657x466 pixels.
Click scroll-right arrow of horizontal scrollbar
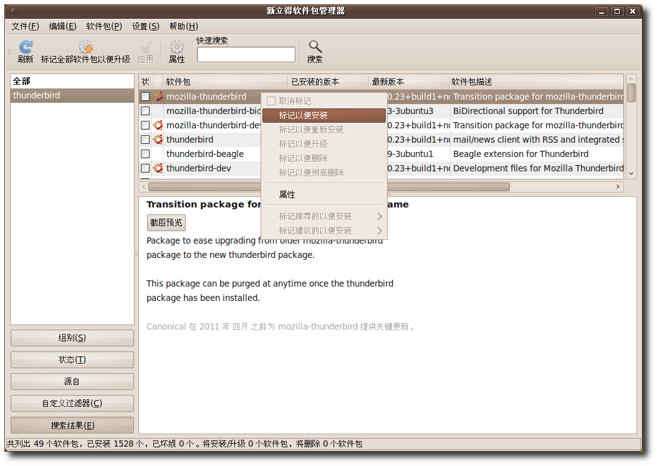click(x=618, y=187)
